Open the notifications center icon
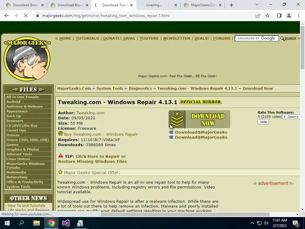Viewport: 305px width, 229px height. [296, 223]
